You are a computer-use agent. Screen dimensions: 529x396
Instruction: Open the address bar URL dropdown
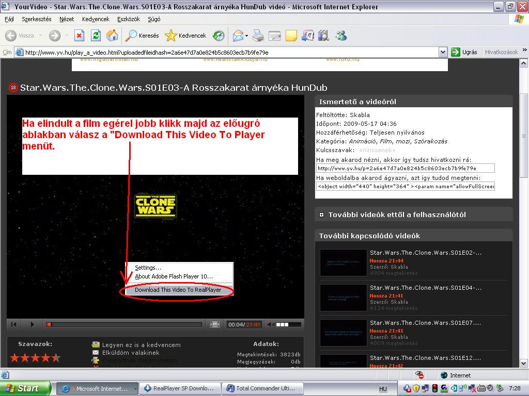(x=443, y=52)
